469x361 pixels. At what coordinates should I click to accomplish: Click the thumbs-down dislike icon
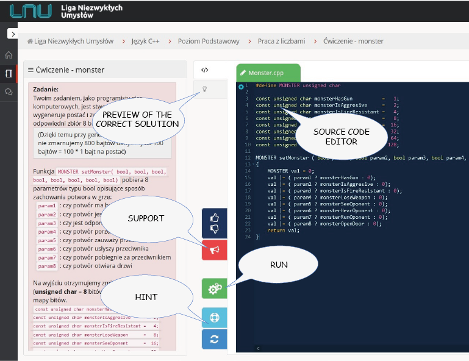[215, 229]
